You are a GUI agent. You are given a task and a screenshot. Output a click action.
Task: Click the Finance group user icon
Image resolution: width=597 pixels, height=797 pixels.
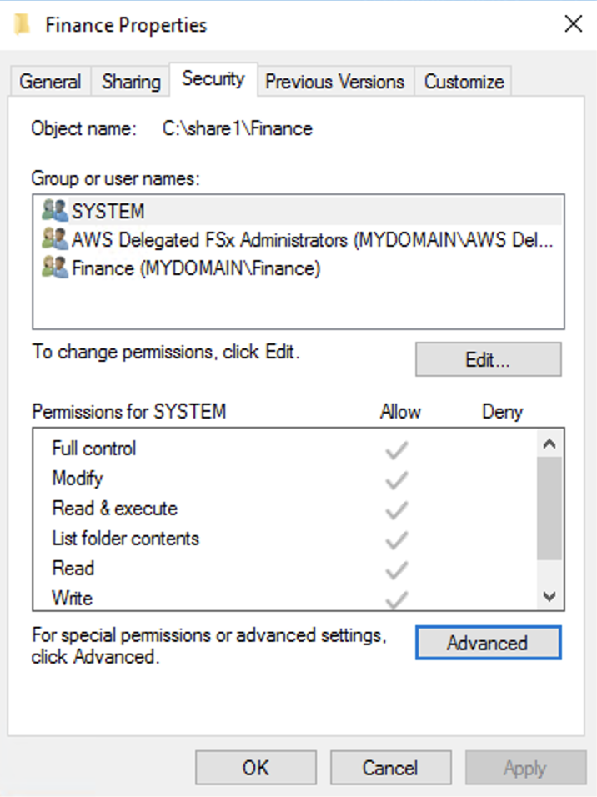click(x=54, y=268)
